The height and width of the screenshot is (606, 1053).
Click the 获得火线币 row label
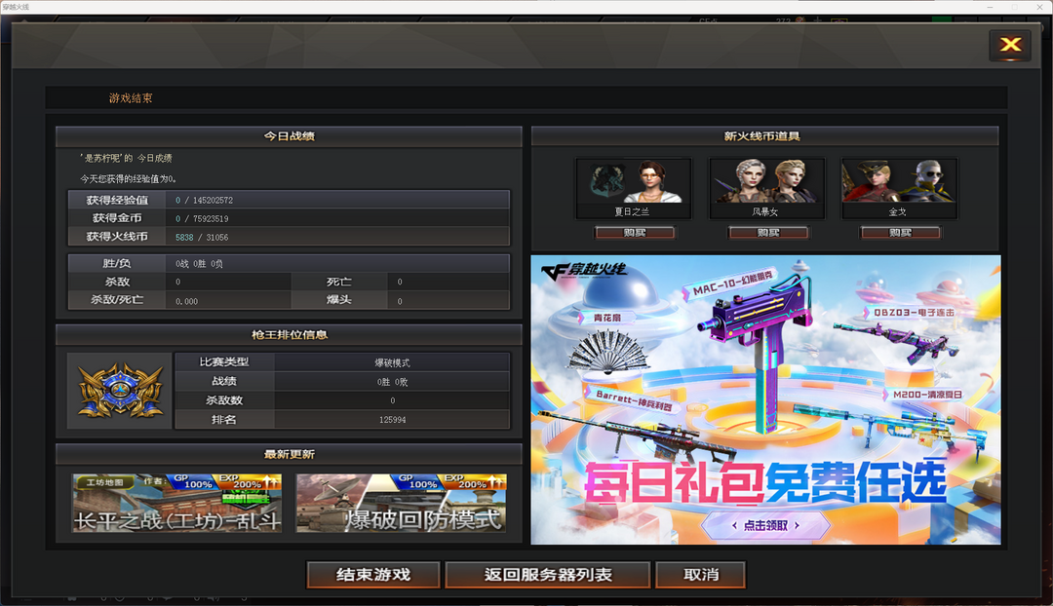117,236
